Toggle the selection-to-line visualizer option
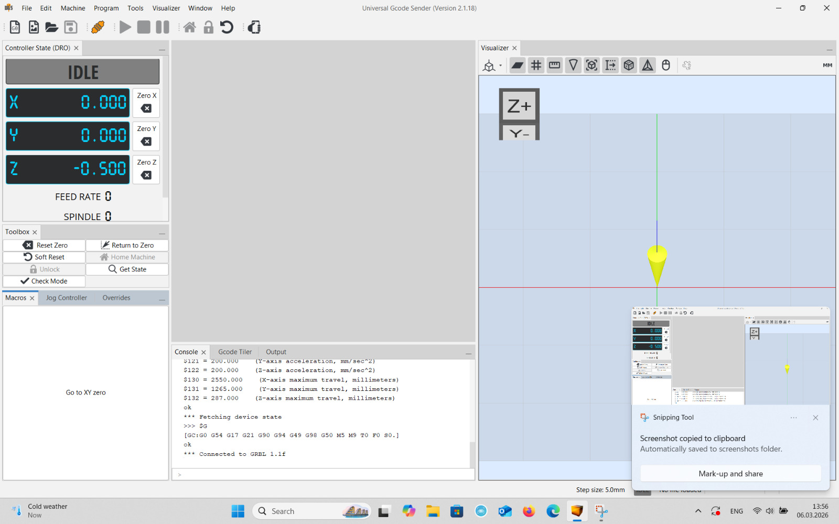The height and width of the screenshot is (524, 839). point(610,65)
